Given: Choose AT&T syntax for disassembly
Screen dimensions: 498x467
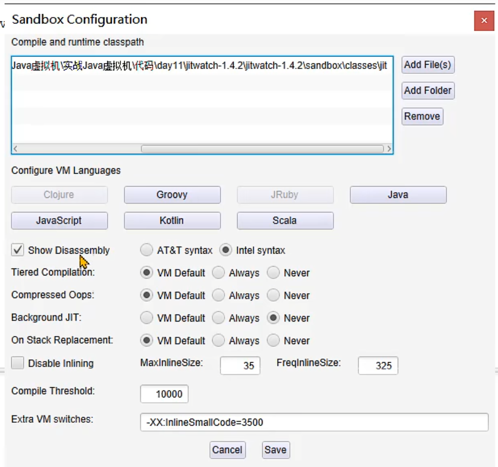Looking at the screenshot, I should (x=146, y=250).
